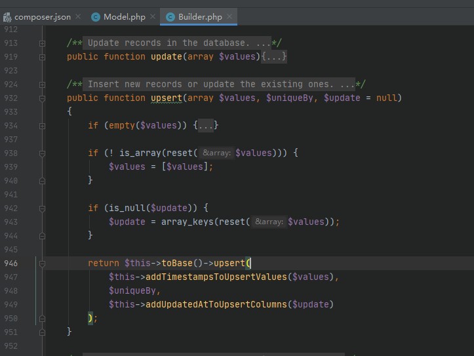This screenshot has height=356, width=474.
Task: Click line number 939 in the gutter
Action: (11, 167)
